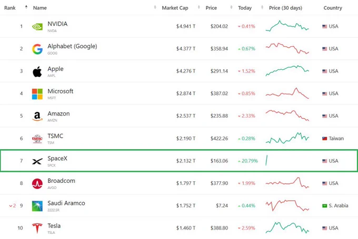
Task: Click the Tesla logo icon
Action: tap(37, 228)
